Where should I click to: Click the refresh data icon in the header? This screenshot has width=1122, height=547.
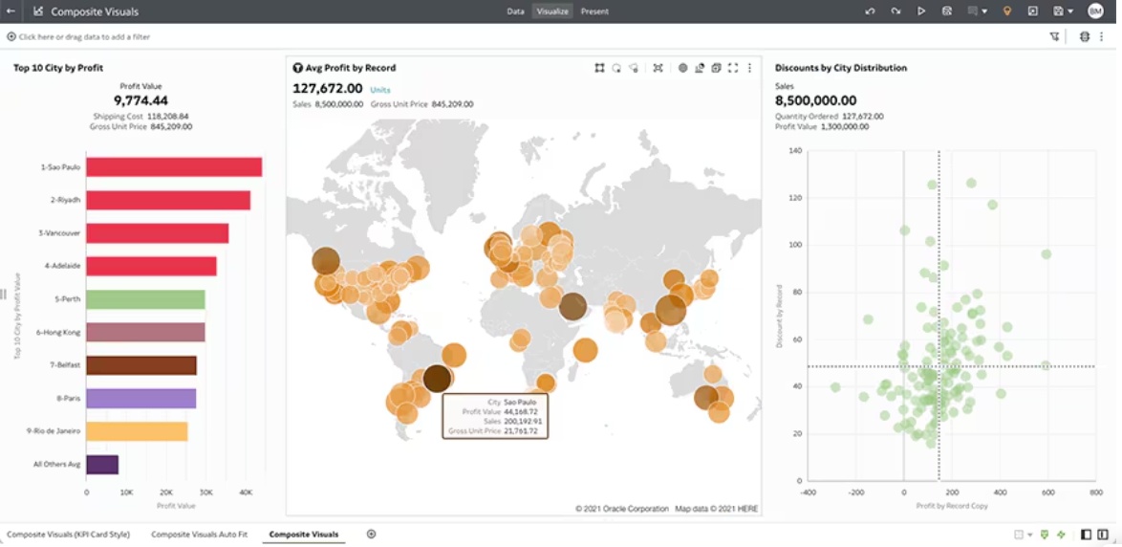pyautogui.click(x=947, y=11)
